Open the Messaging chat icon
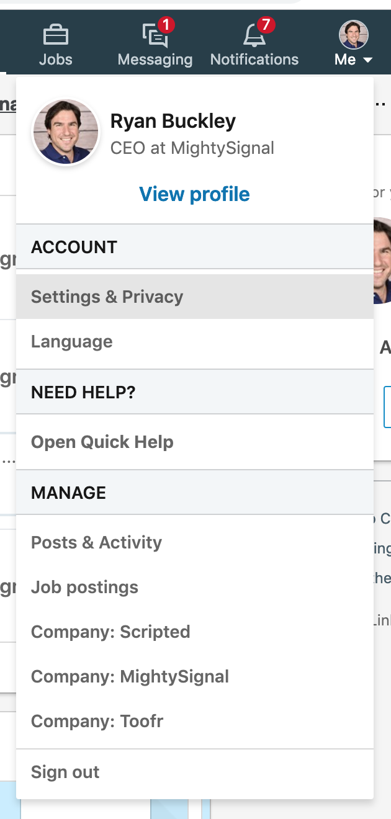This screenshot has height=819, width=391. (155, 37)
